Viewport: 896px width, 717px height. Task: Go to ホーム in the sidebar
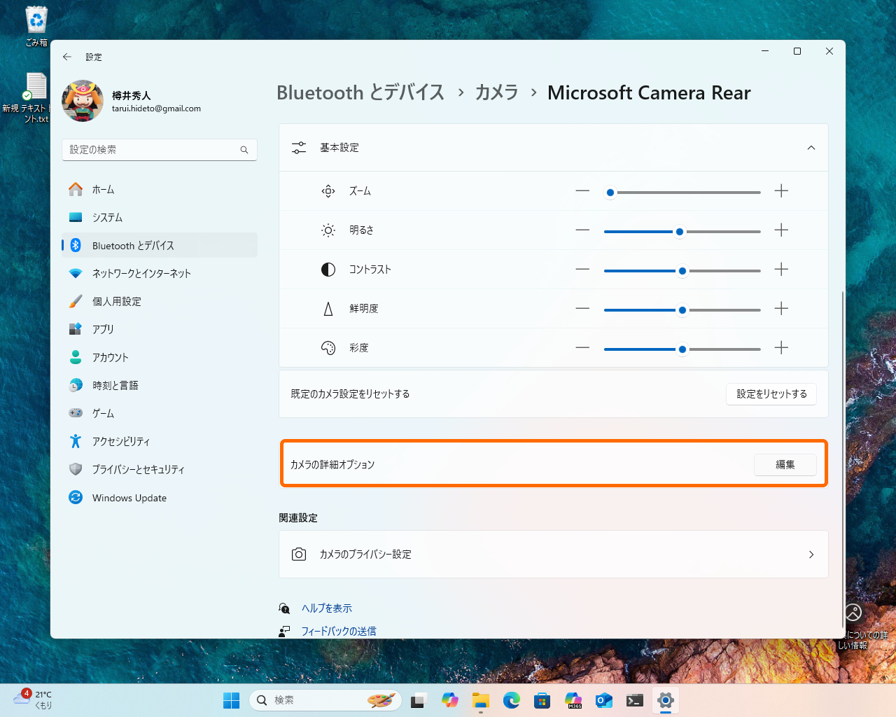coord(160,190)
